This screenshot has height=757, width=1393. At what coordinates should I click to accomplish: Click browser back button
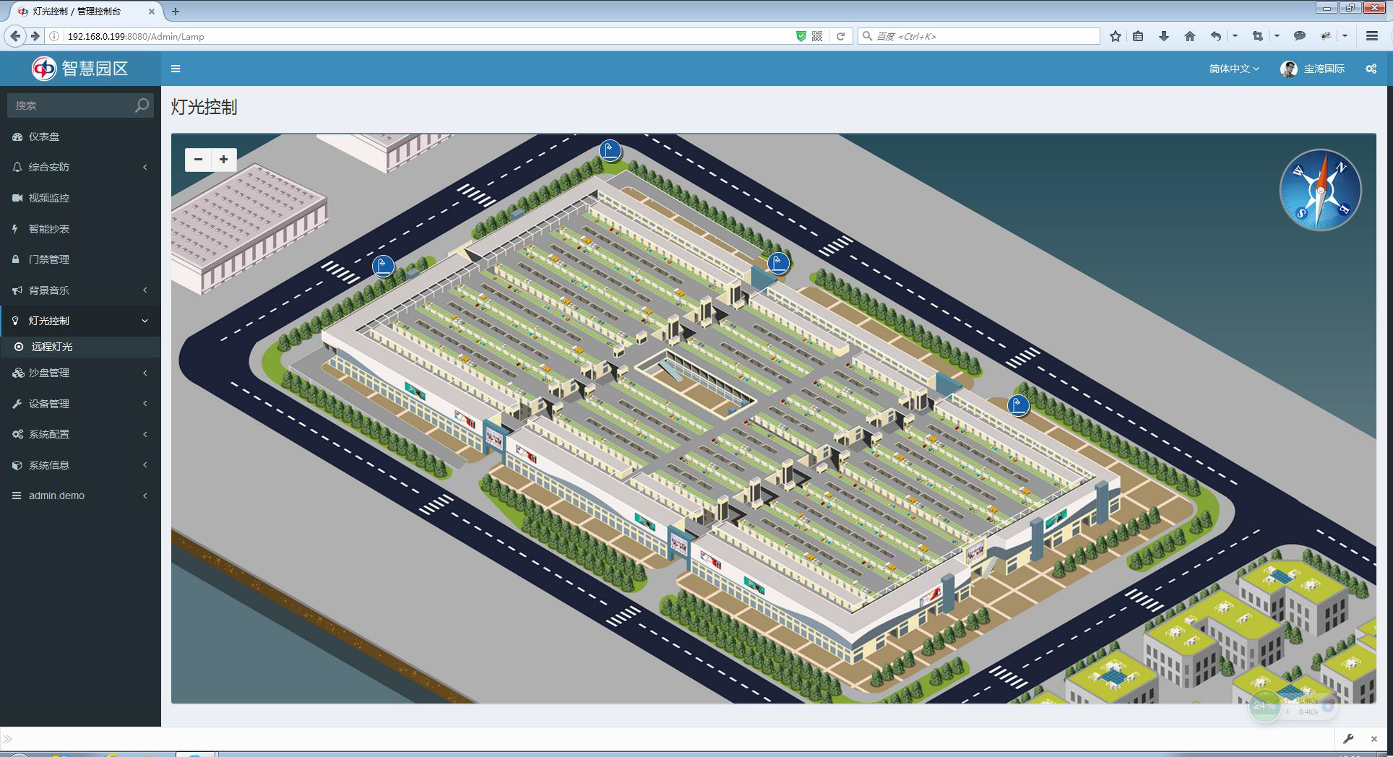[15, 36]
